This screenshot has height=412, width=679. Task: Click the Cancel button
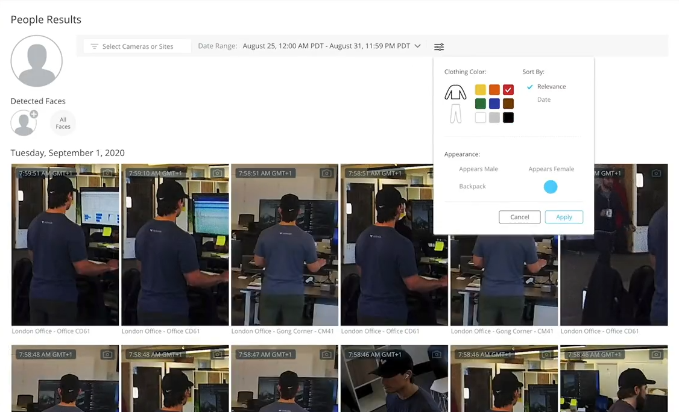coord(519,217)
